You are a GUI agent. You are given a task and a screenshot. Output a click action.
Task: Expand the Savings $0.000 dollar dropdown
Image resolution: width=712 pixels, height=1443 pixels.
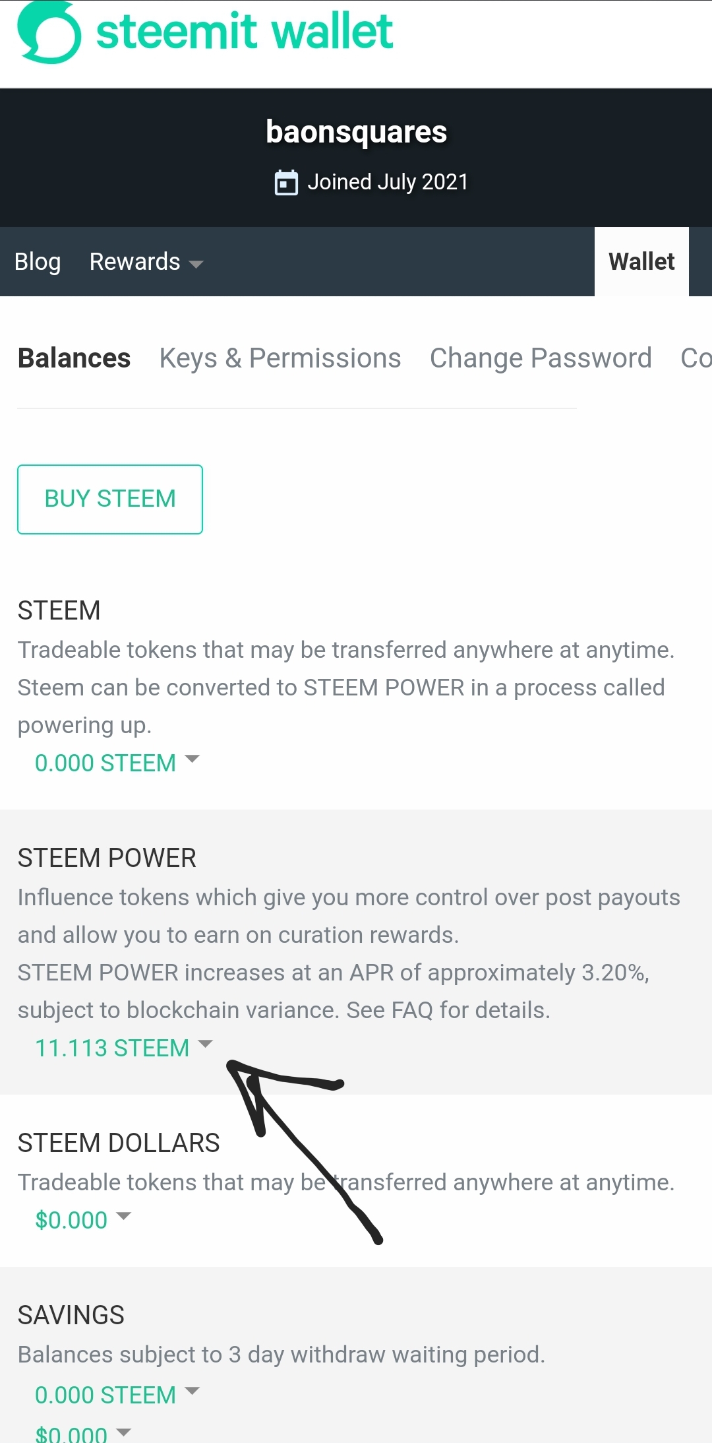pyautogui.click(x=82, y=1433)
